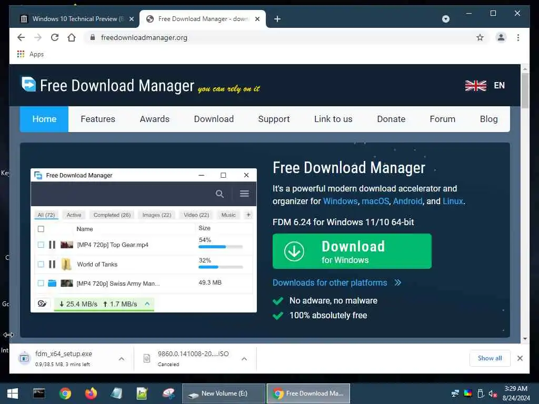Click the blue folder icon on Swiss Army Man row
This screenshot has width=539, height=404.
coord(52,283)
